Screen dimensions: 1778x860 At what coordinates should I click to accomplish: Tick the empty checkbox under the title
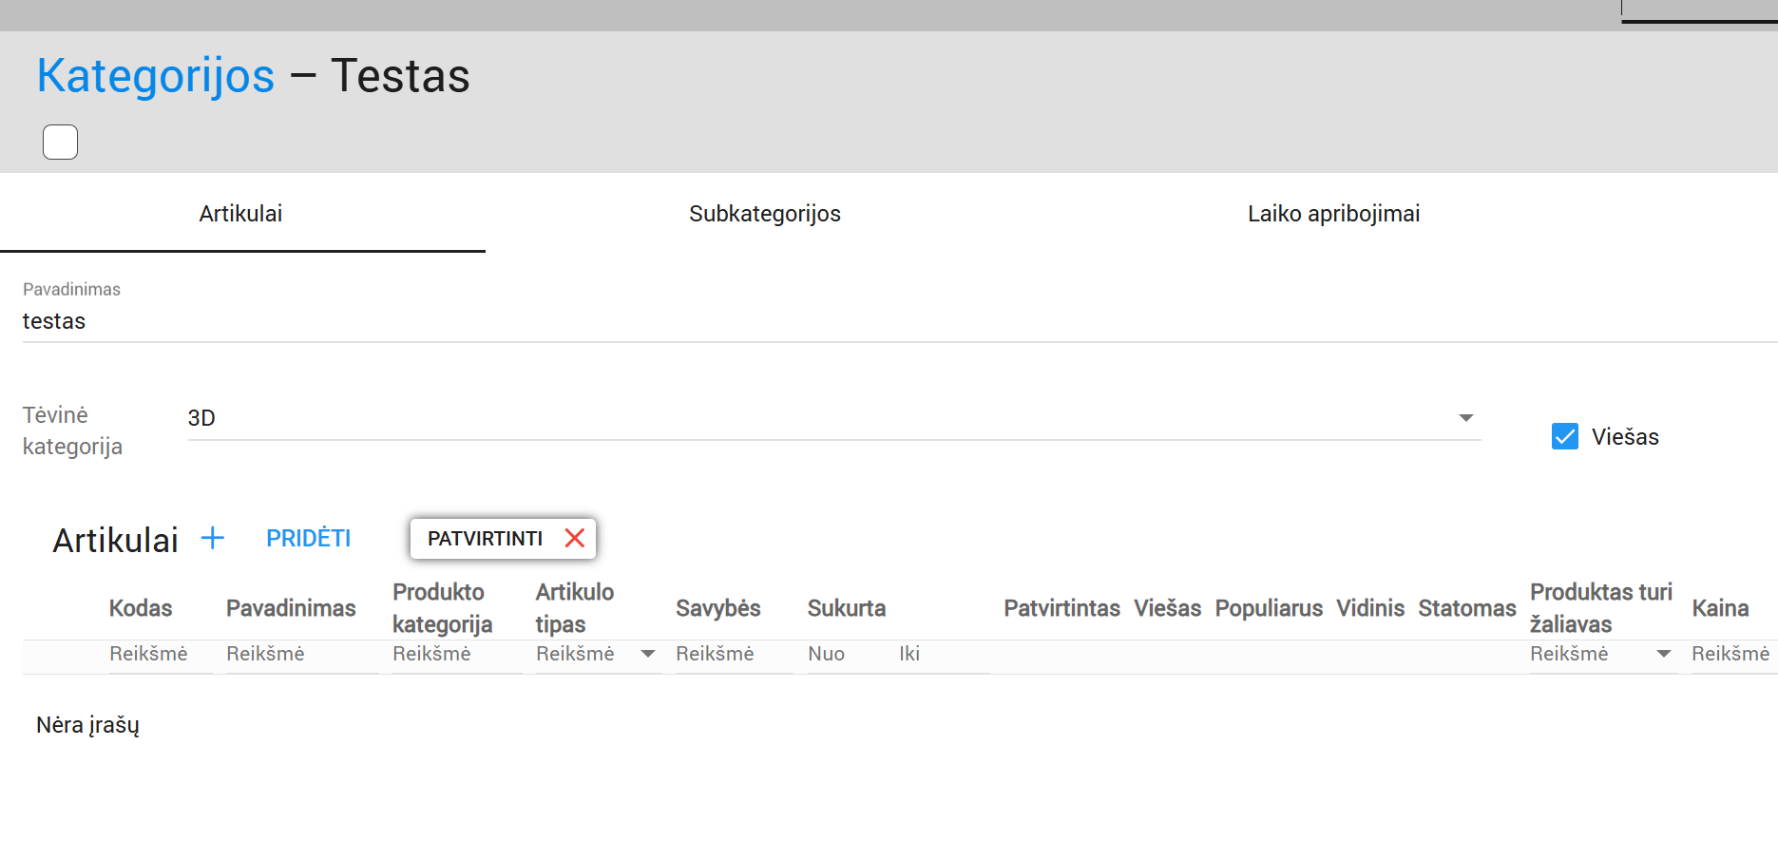point(60,143)
